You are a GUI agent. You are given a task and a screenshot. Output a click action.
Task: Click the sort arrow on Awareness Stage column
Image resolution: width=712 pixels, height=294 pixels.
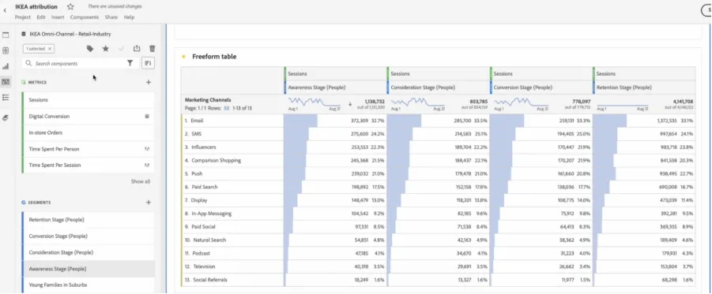(350, 104)
